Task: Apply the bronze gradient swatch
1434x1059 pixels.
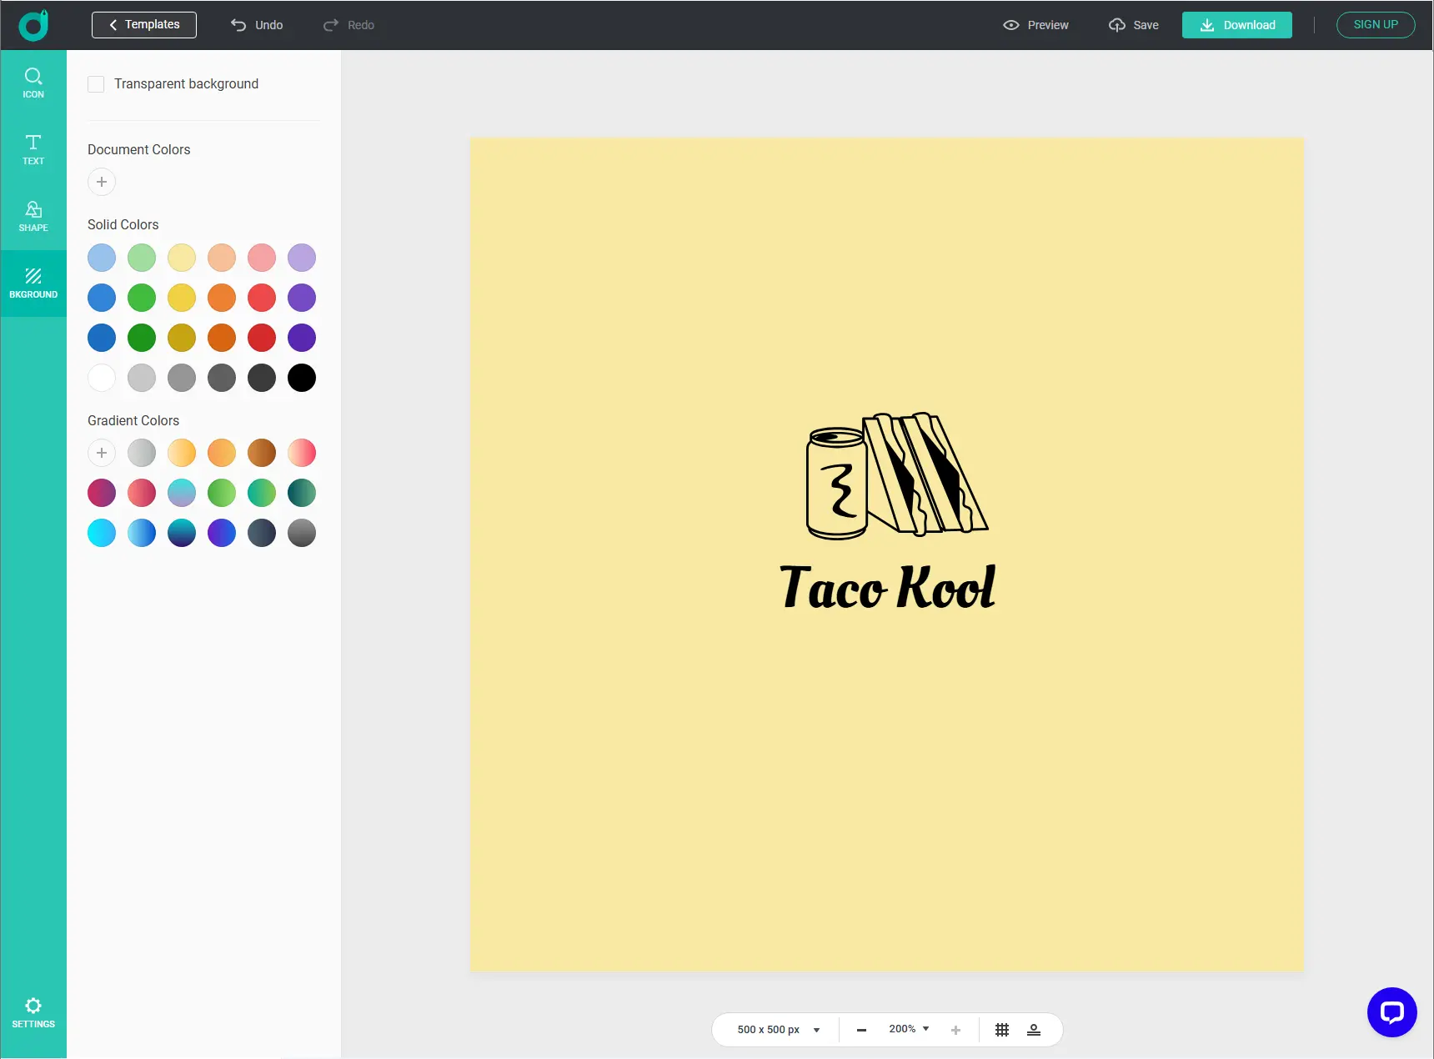Action: 262,453
